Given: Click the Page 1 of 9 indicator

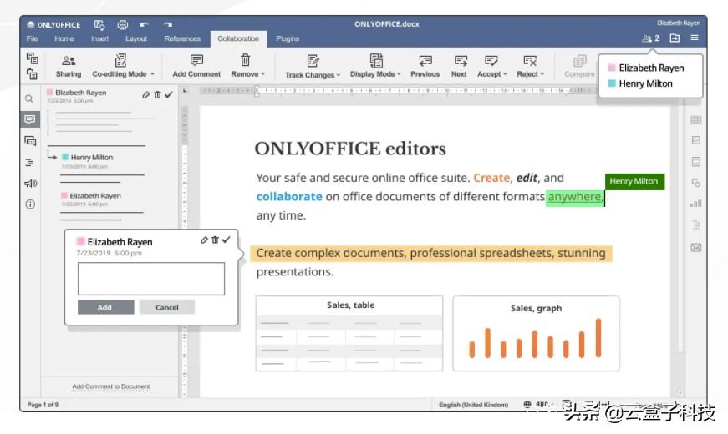Looking at the screenshot, I should click(43, 405).
